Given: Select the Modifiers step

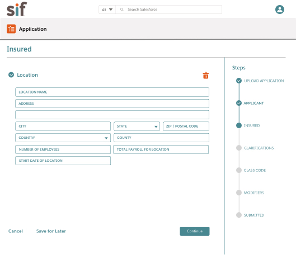Looking at the screenshot, I should (253, 193).
